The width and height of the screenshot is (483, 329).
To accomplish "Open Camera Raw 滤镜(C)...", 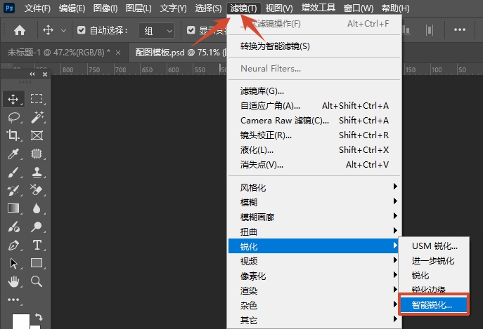I will tap(314, 121).
